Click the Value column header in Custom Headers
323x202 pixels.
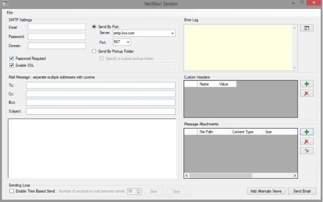(226, 84)
